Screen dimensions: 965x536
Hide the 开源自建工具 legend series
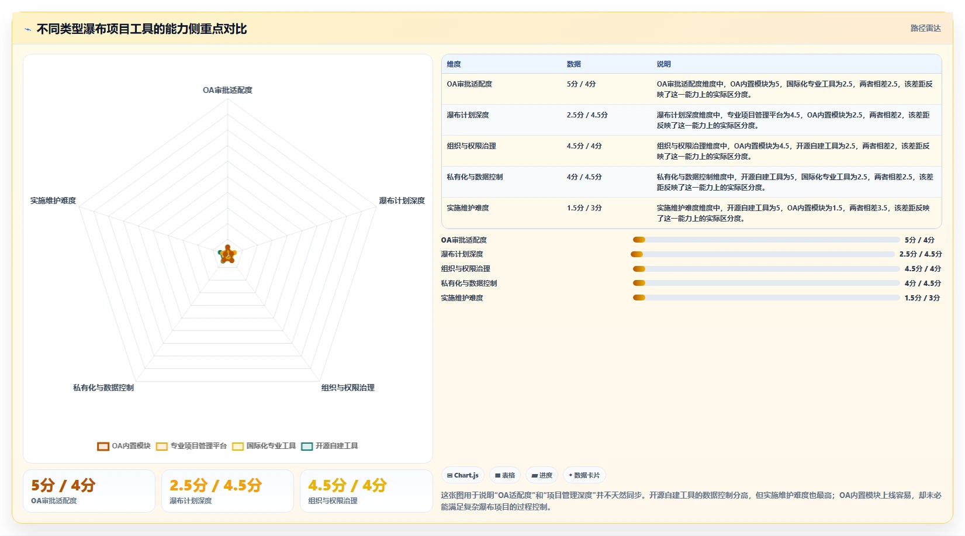(330, 446)
